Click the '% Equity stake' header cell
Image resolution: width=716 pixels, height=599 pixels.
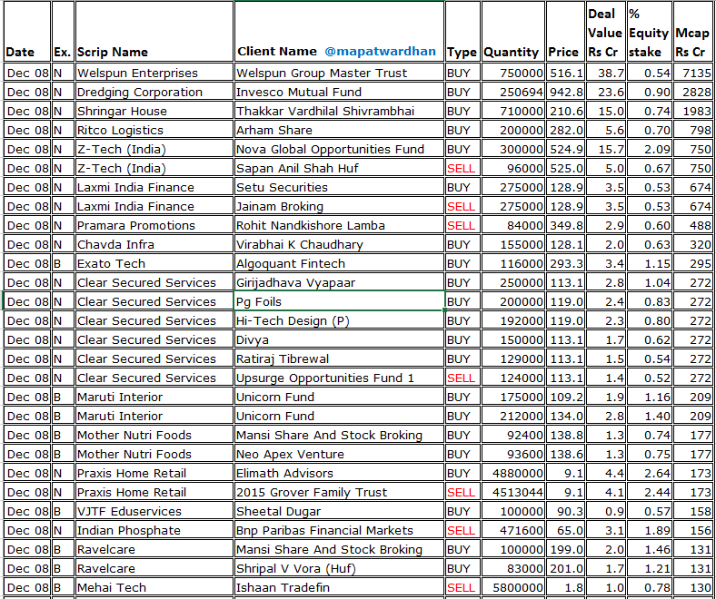coord(650,31)
